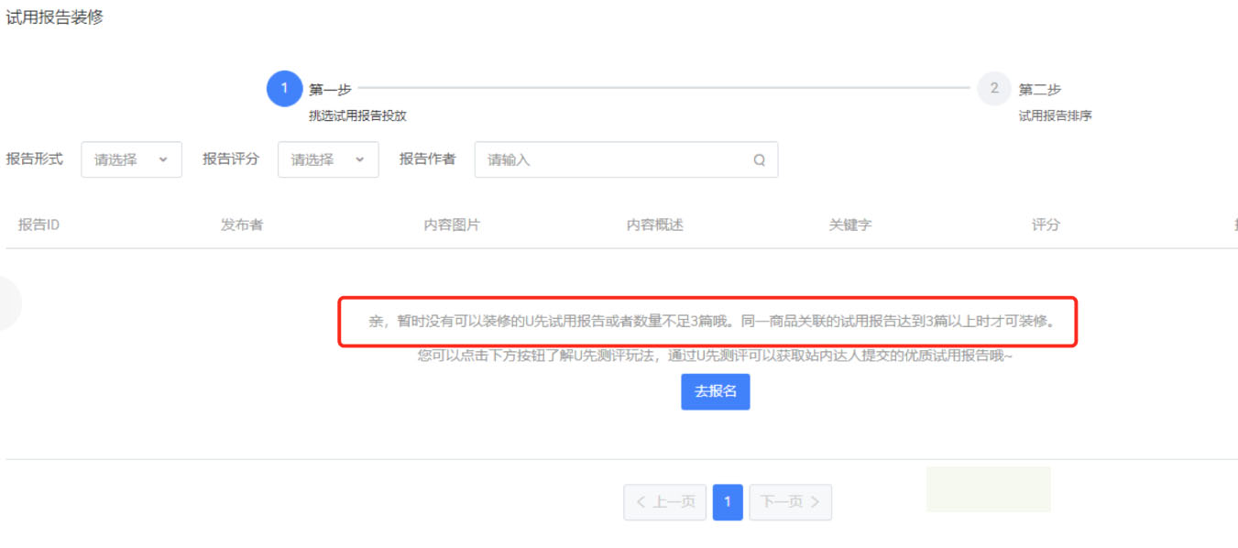
Task: Open the 报告评分 selection list
Action: (328, 159)
